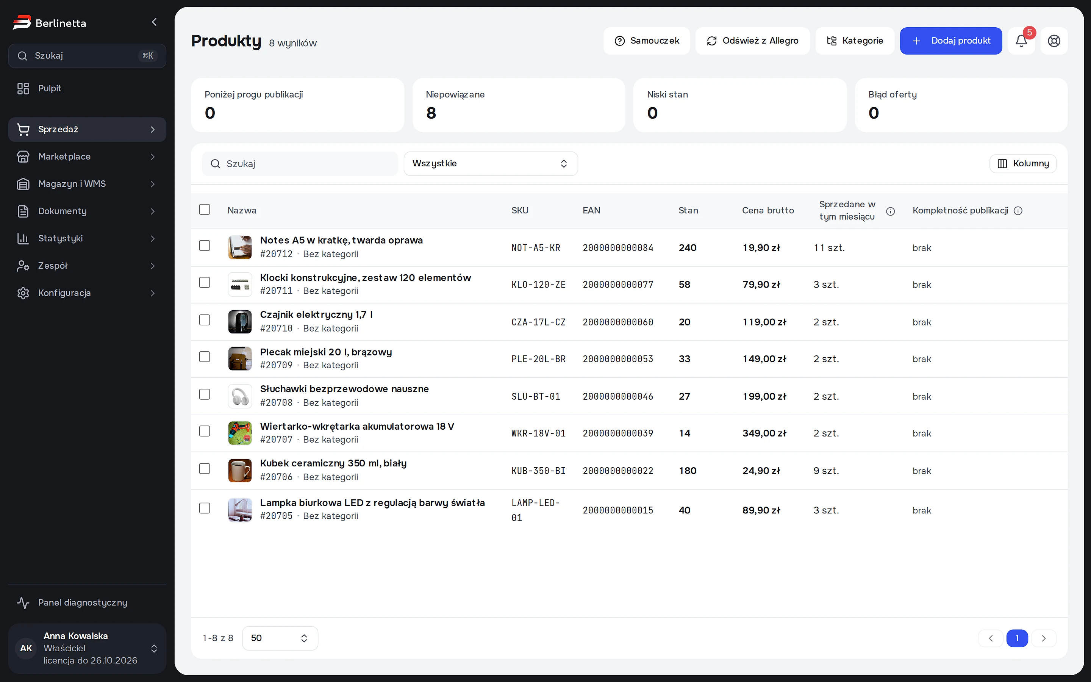Open the Statystyki sidebar item

point(87,239)
